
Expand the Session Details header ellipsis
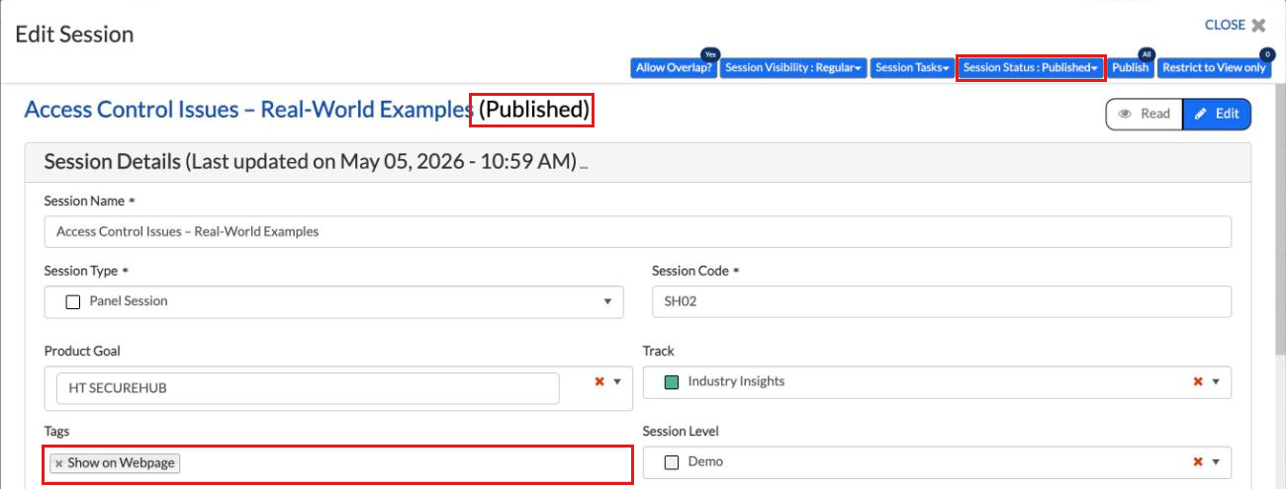coord(584,166)
